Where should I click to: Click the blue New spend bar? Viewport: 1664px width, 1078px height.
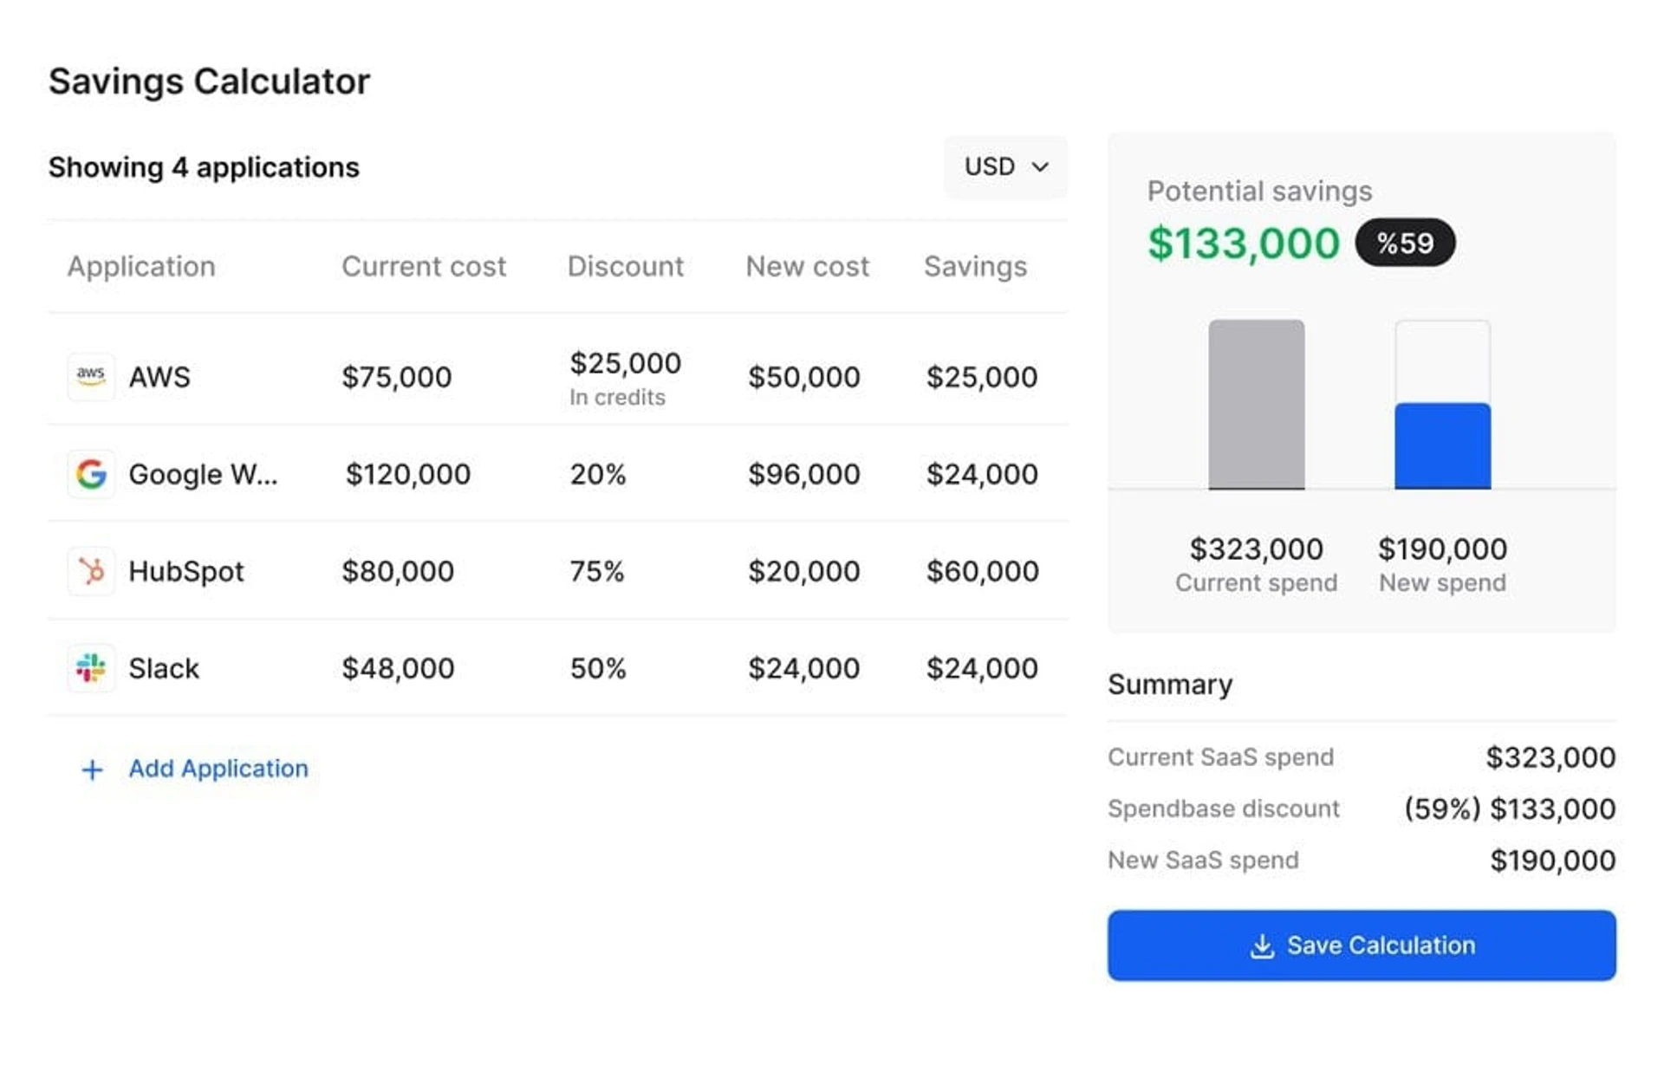tap(1442, 445)
